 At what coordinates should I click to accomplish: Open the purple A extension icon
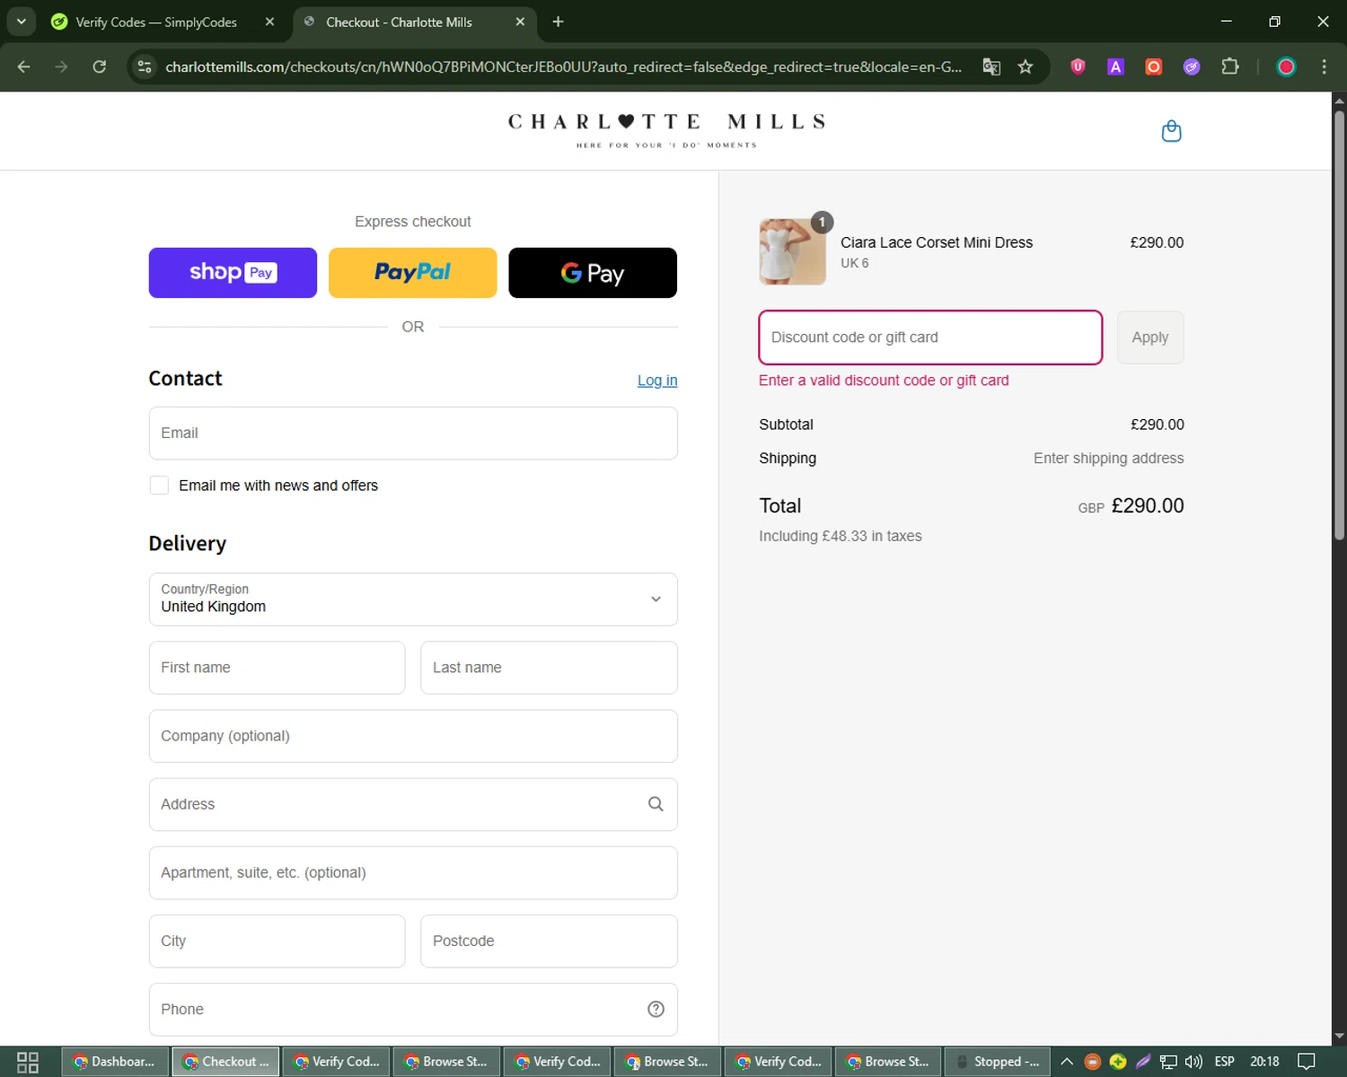pyautogui.click(x=1115, y=66)
